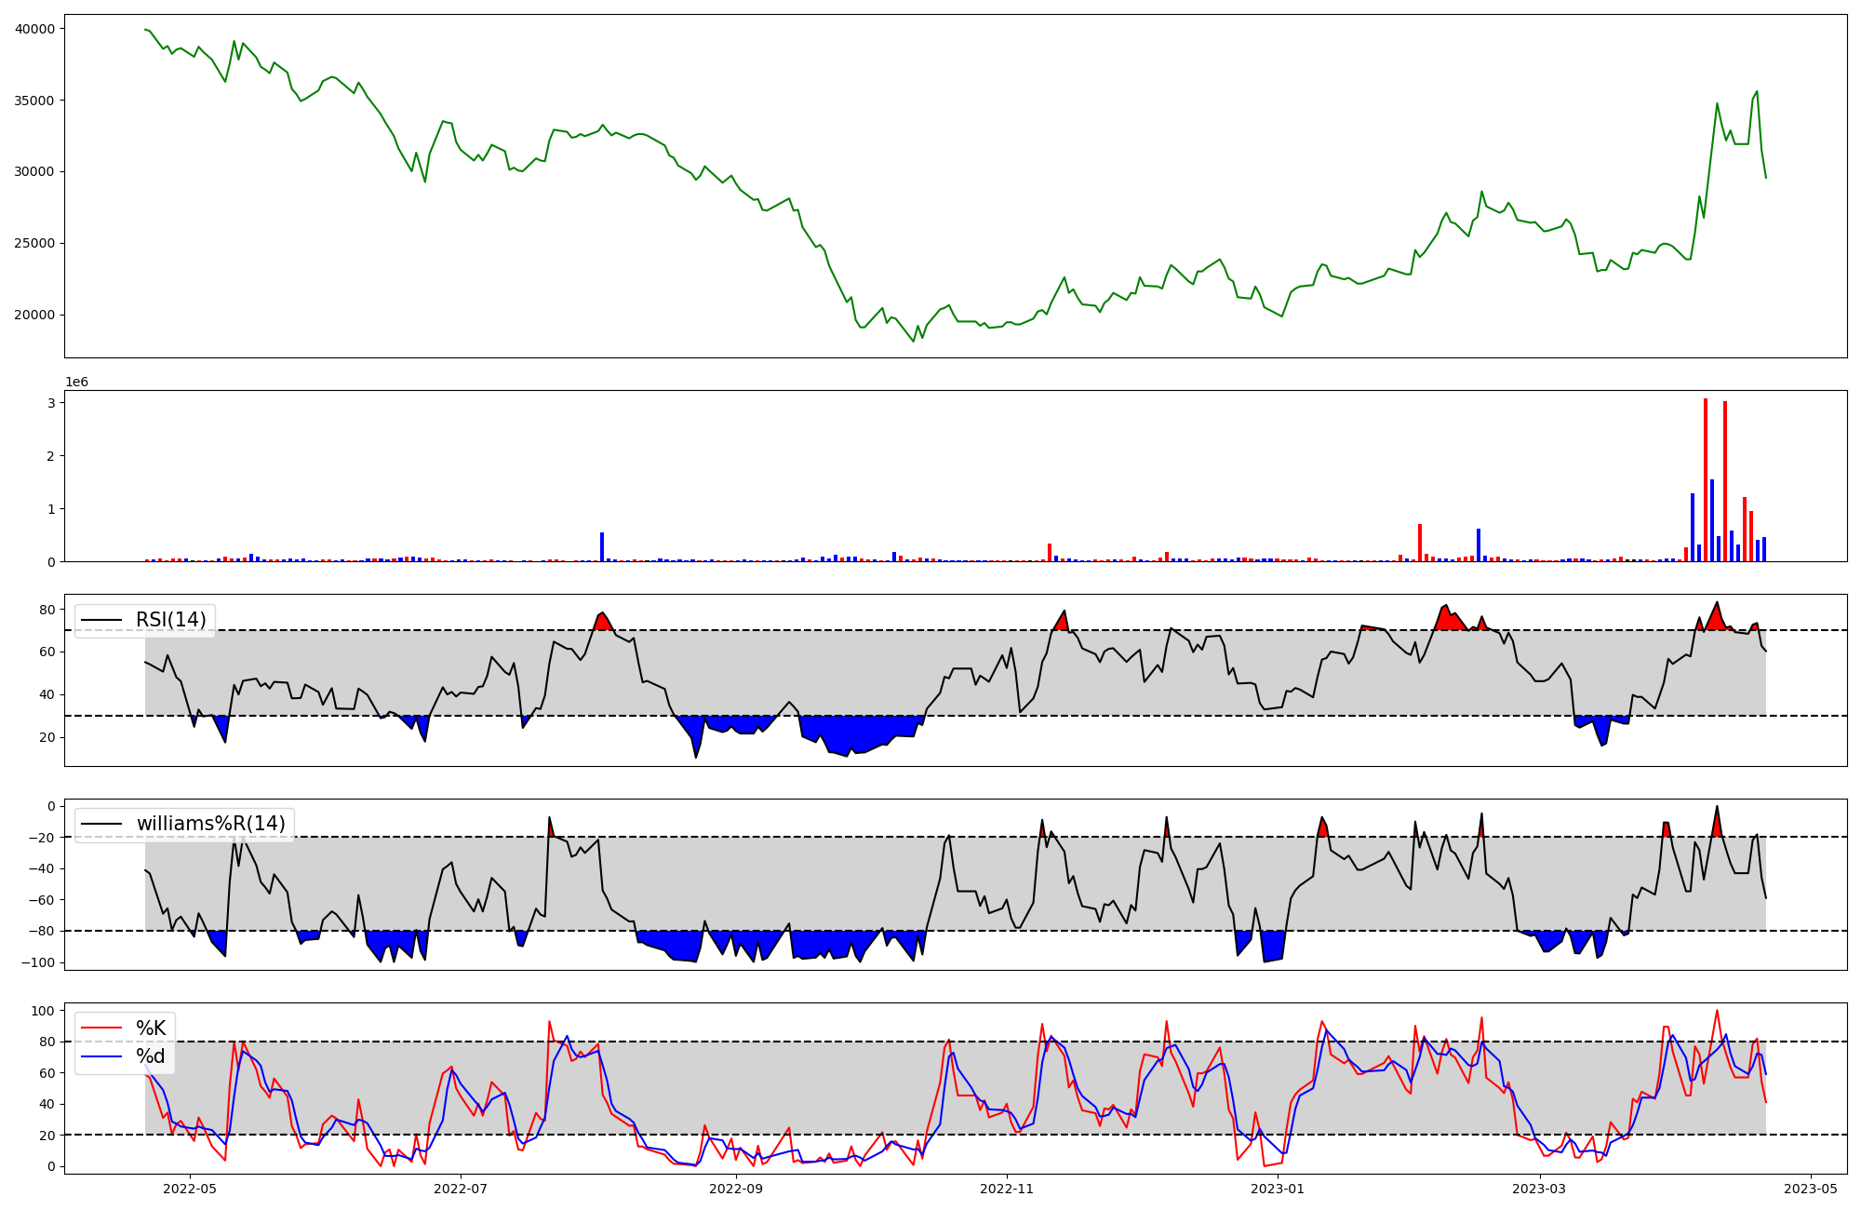1861x1210 pixels.
Task: Click the blue %d legend line swatch
Action: (x=101, y=1056)
